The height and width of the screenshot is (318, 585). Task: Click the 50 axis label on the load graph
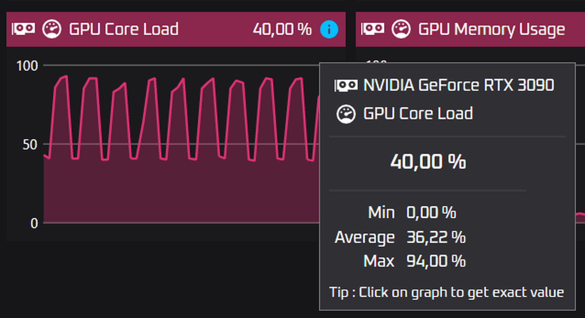click(30, 145)
